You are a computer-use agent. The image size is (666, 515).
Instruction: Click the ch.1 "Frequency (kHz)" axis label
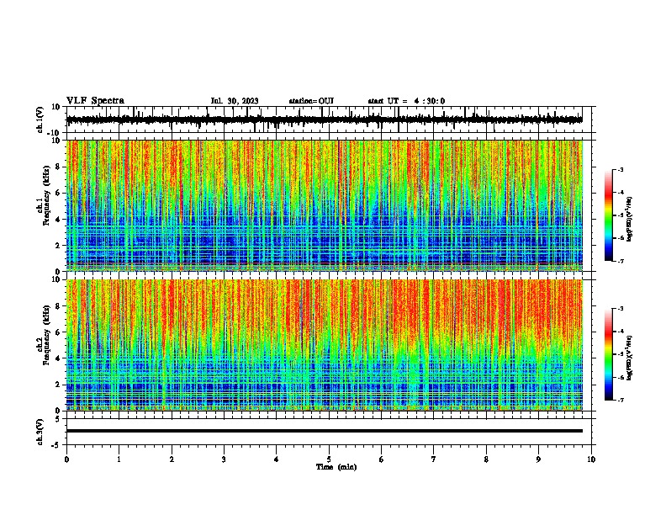(x=46, y=195)
